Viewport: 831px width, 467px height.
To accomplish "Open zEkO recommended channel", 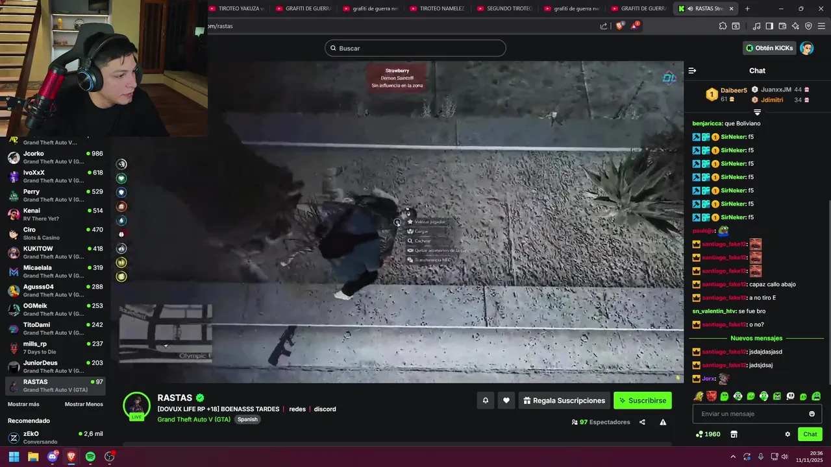I will click(x=55, y=437).
